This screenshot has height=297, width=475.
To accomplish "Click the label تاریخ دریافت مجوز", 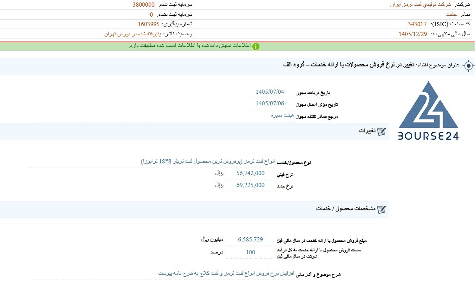I will point(313,93).
